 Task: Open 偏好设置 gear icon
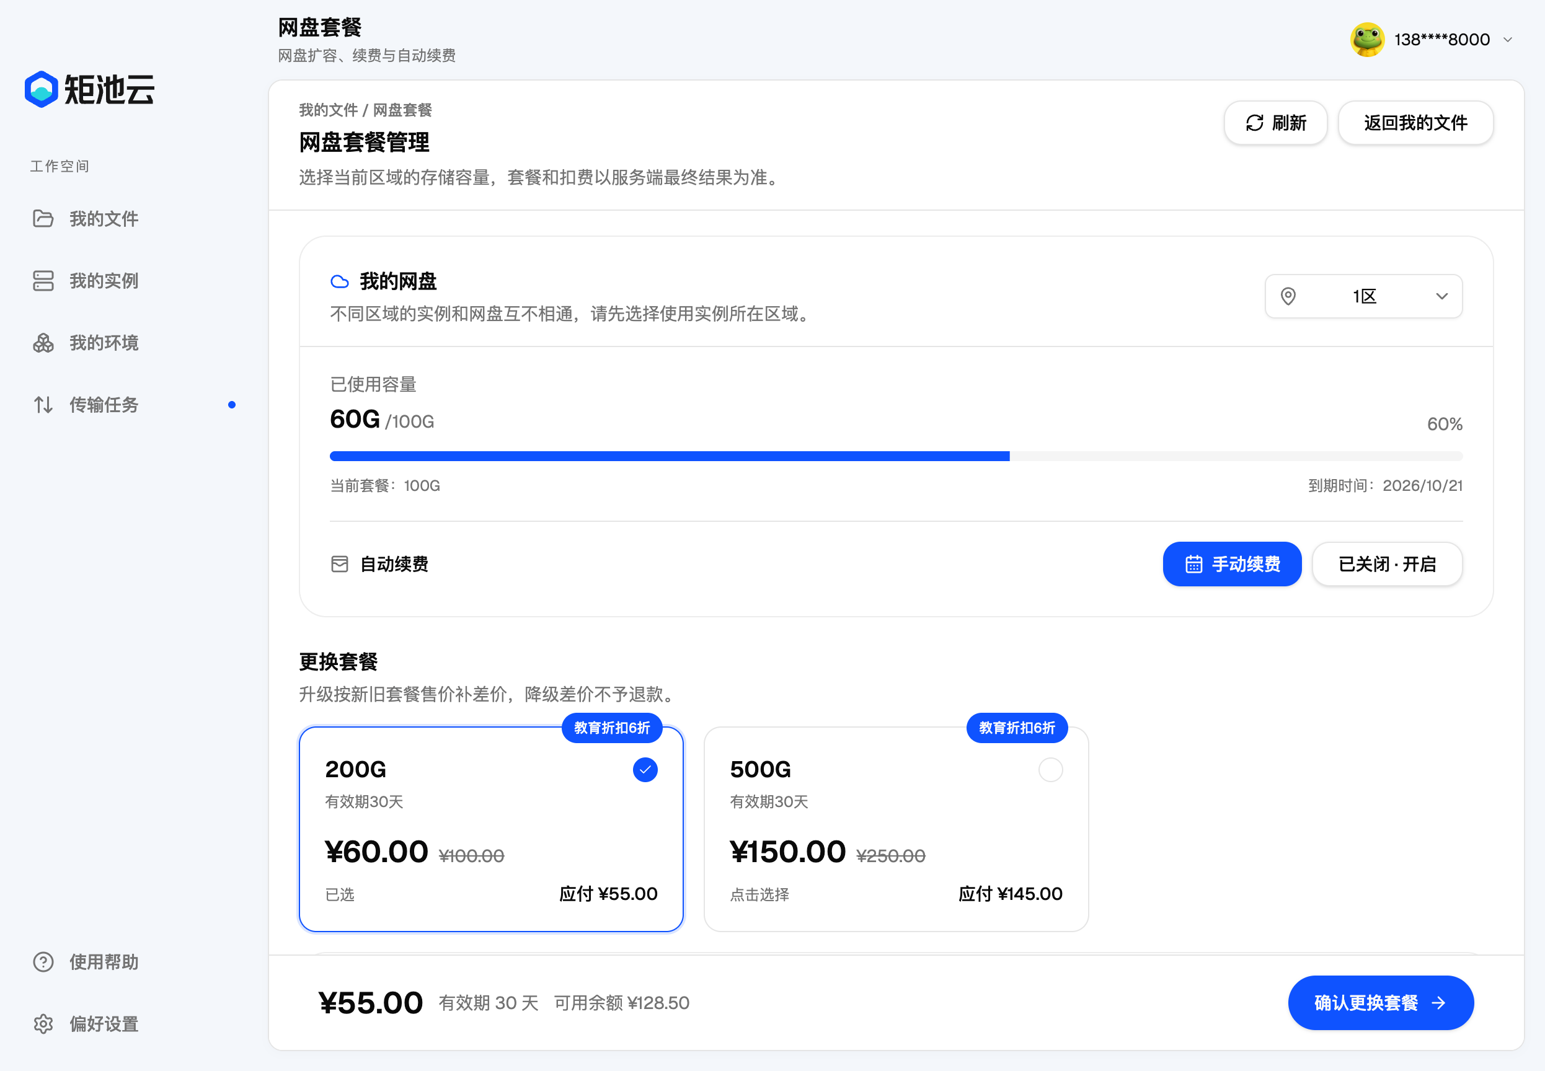click(x=43, y=1024)
